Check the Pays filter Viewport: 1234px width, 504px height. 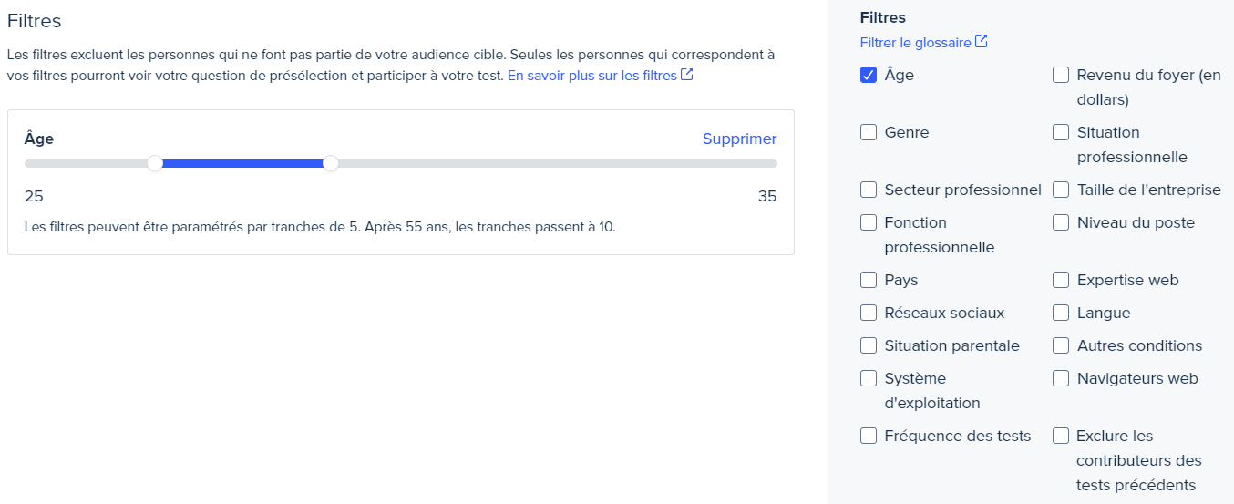click(x=869, y=280)
